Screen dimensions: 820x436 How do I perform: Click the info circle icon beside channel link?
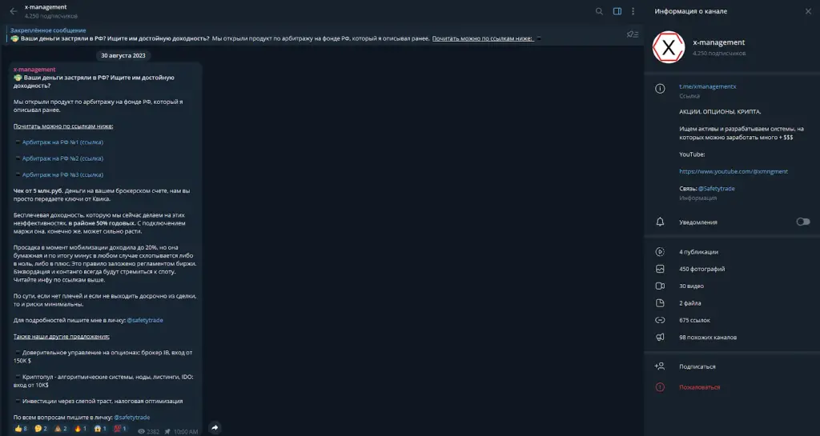[660, 88]
